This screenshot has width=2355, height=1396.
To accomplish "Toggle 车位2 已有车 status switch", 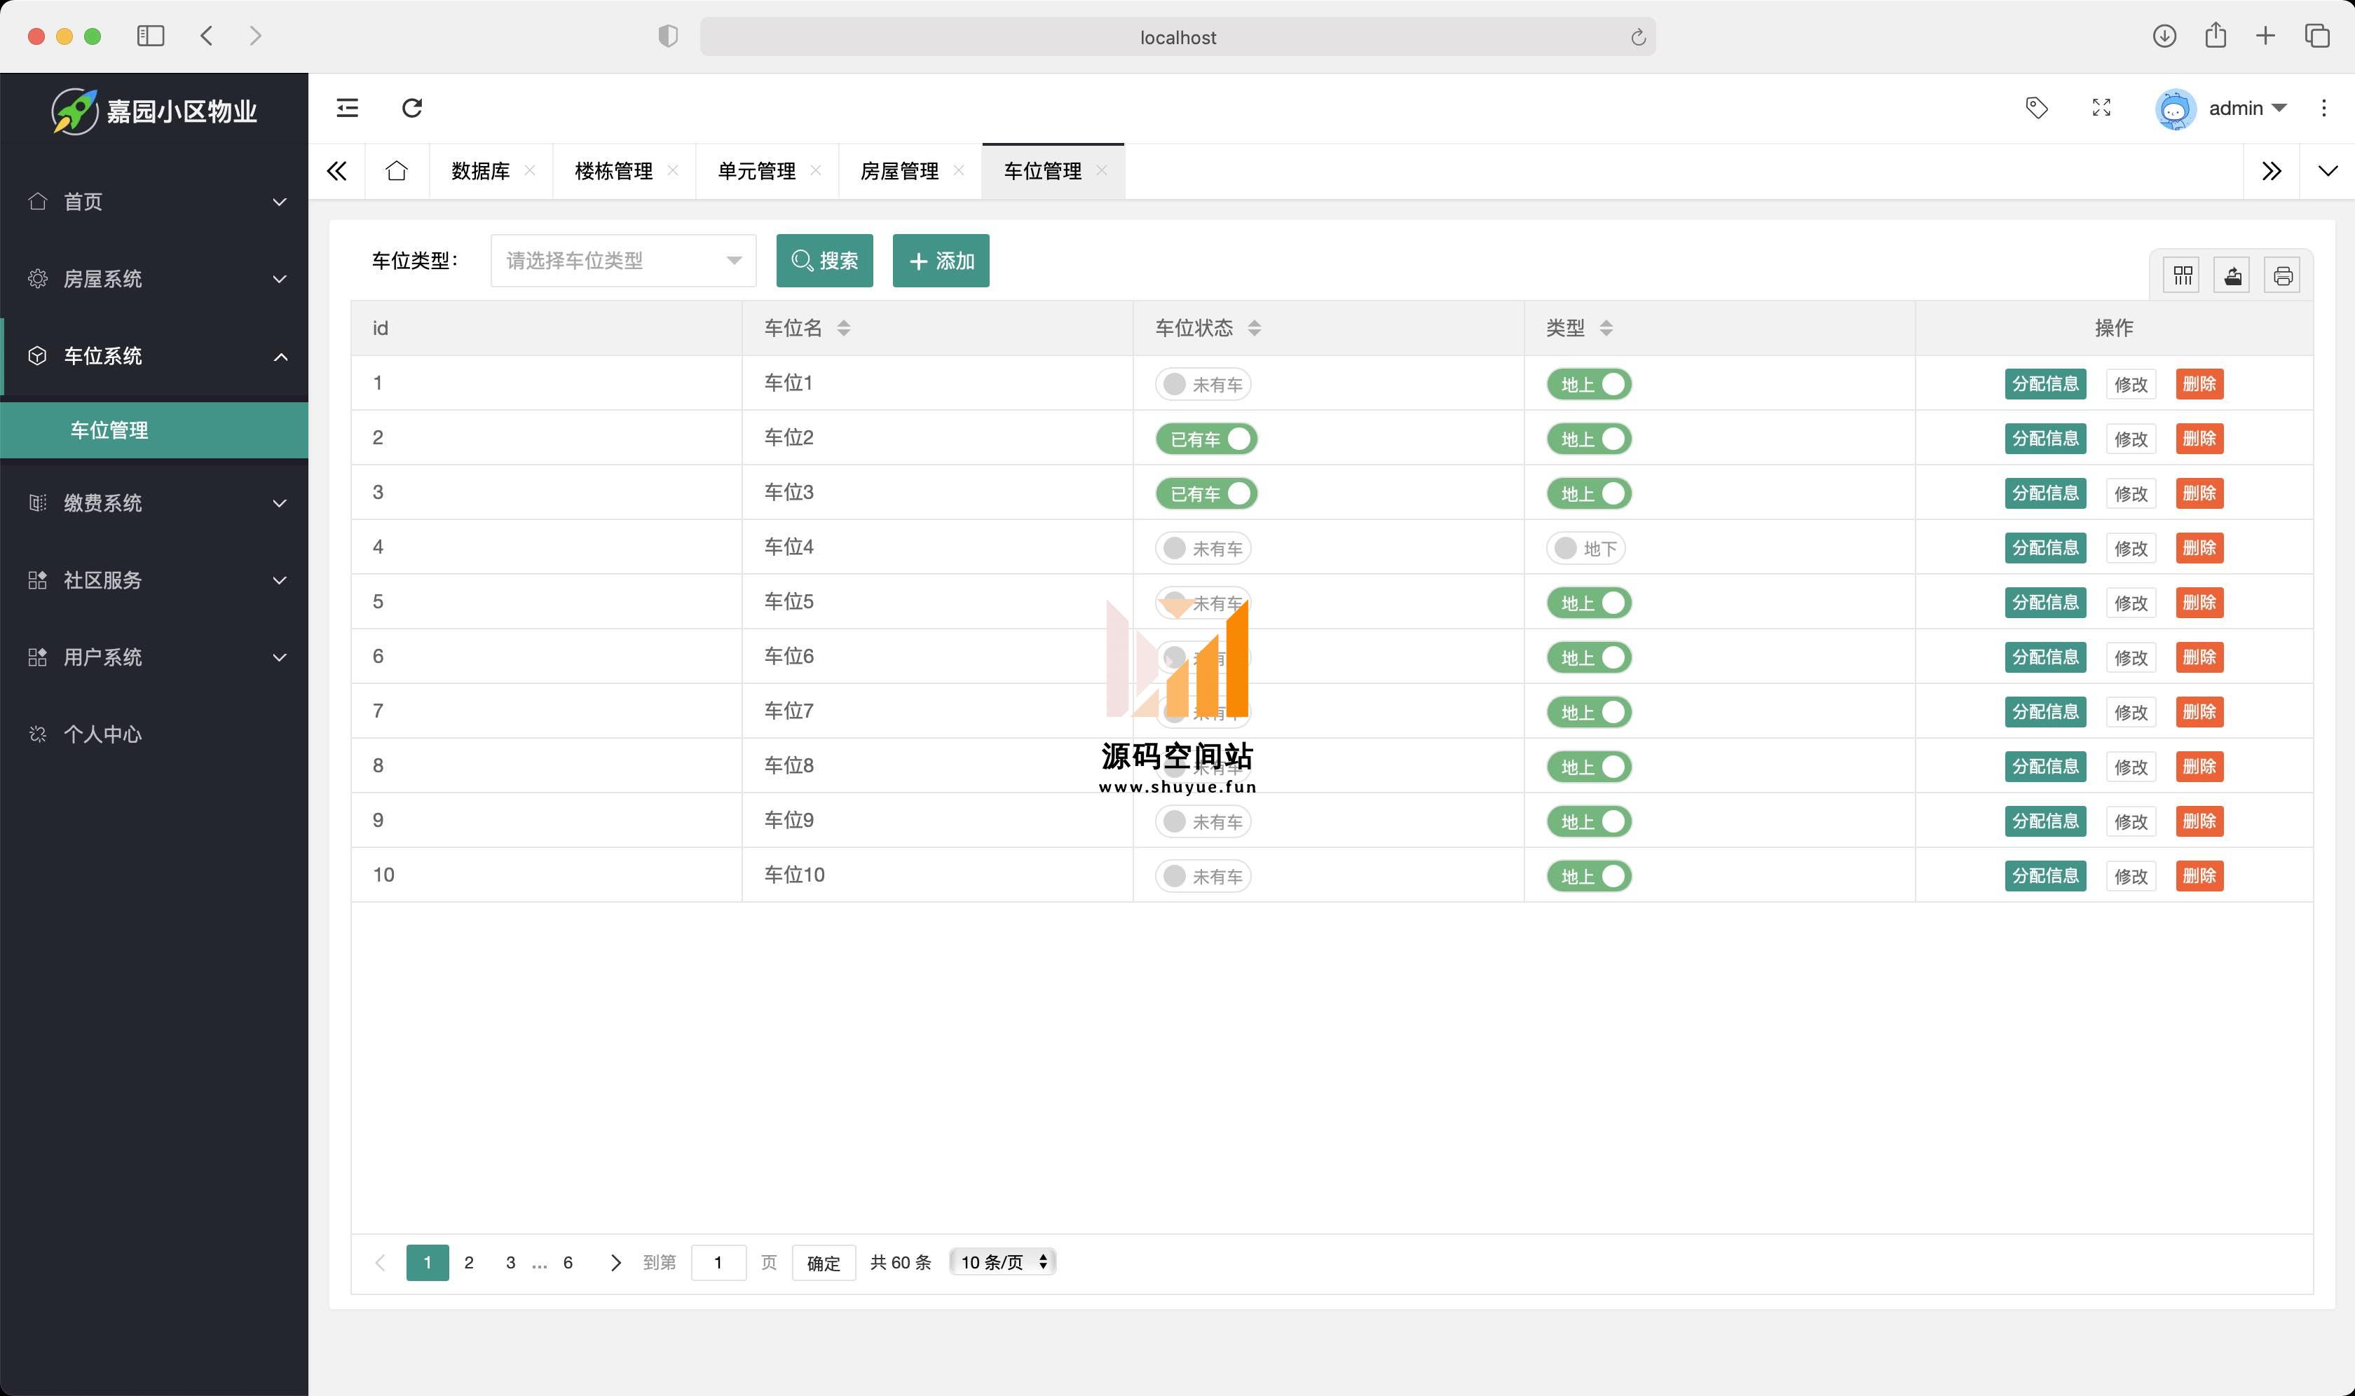I will (x=1206, y=439).
